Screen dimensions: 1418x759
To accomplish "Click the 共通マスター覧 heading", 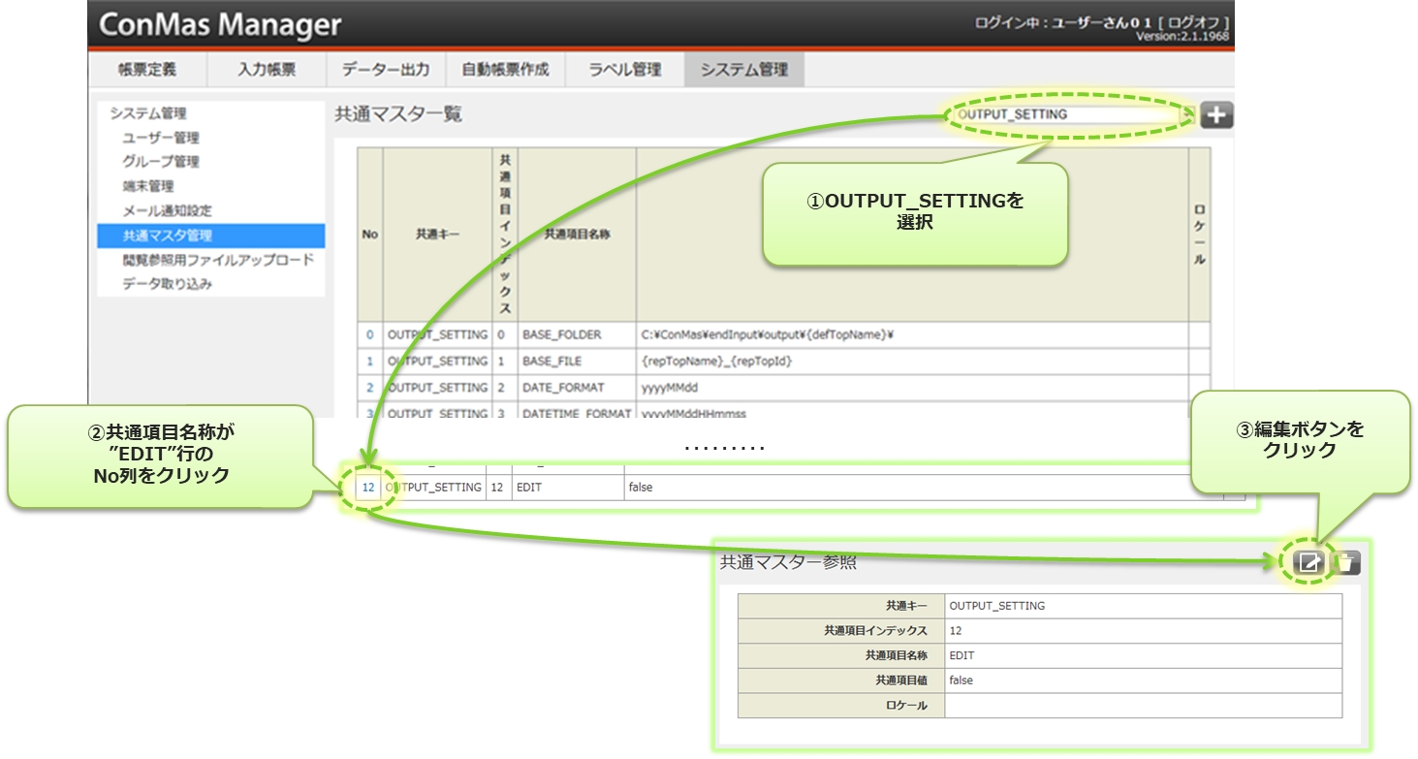I will 398,114.
